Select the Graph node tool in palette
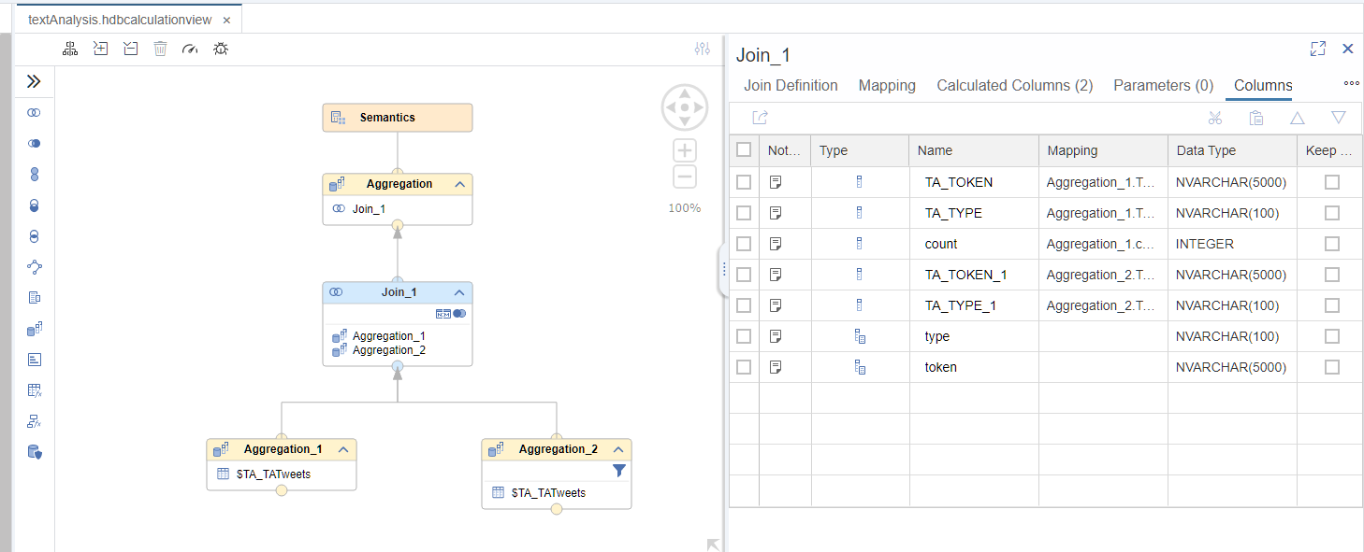Screen dimensions: 1364x552 click(x=35, y=267)
